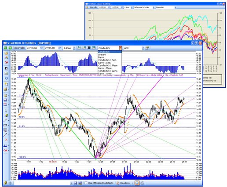Click the first chart icon after 1 Anno
The height and width of the screenshot is (187, 227).
pyautogui.click(x=79, y=48)
